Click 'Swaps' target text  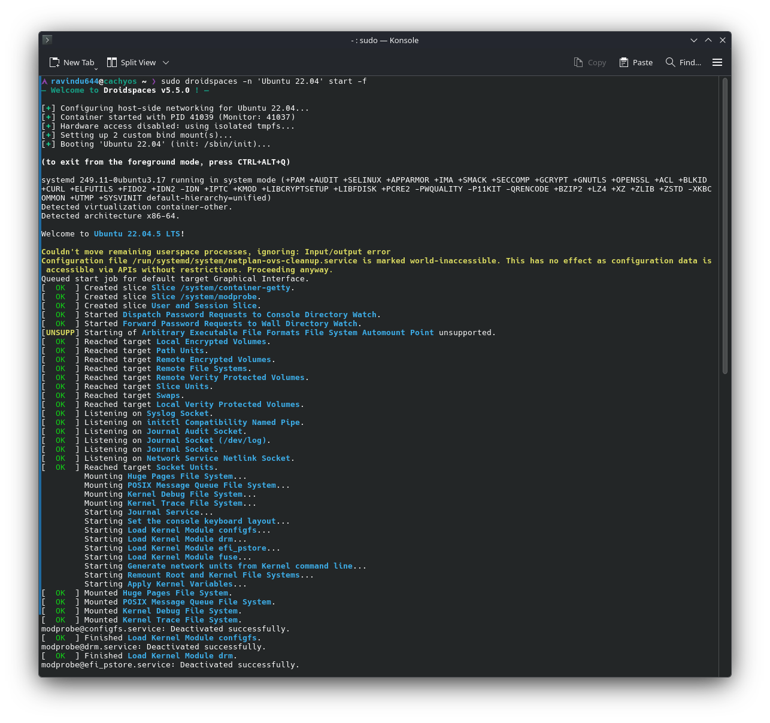pos(168,396)
